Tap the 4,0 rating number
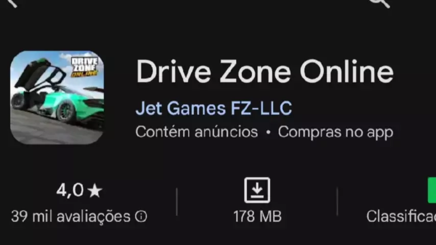This screenshot has height=245, width=436. click(70, 190)
